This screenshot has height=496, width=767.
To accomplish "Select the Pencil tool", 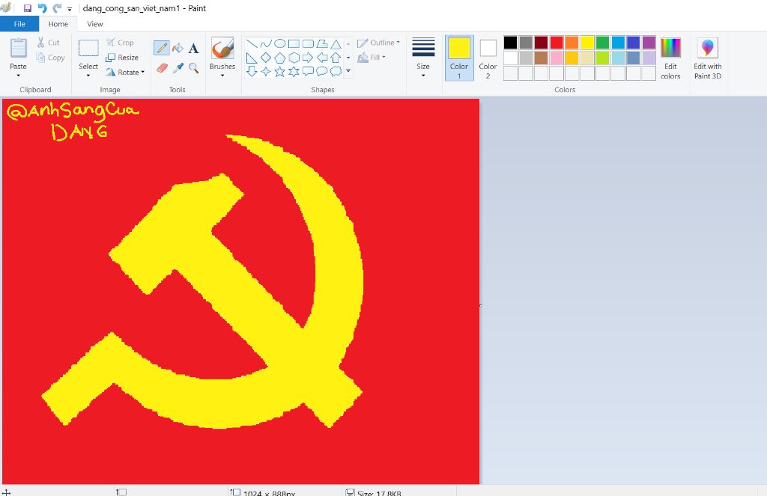I will pos(162,48).
